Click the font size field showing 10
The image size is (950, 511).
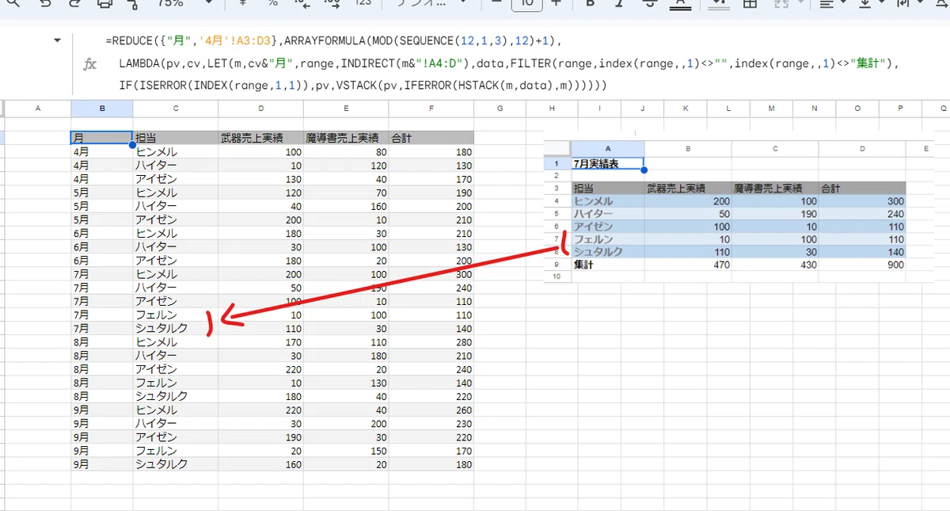click(x=526, y=4)
